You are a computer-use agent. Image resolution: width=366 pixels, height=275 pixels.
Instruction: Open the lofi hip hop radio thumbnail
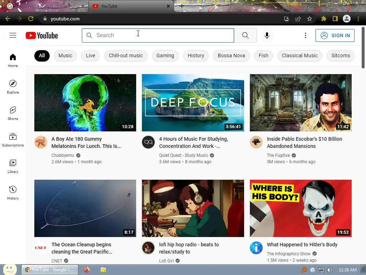(x=193, y=208)
